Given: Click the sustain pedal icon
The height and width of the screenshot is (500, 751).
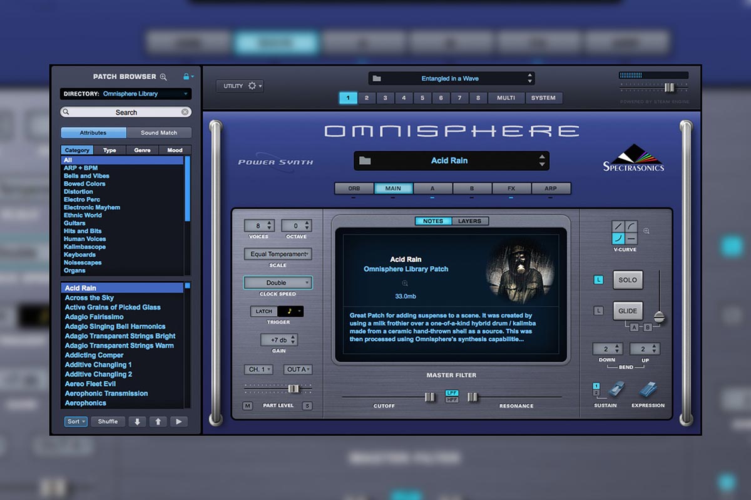Looking at the screenshot, I should pos(616,390).
